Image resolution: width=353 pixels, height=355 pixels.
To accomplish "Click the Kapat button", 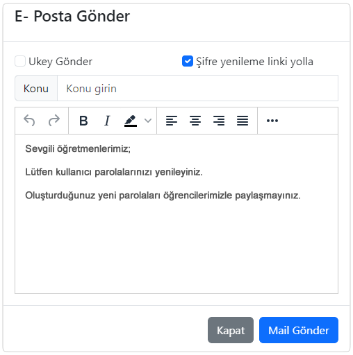I will [x=231, y=330].
